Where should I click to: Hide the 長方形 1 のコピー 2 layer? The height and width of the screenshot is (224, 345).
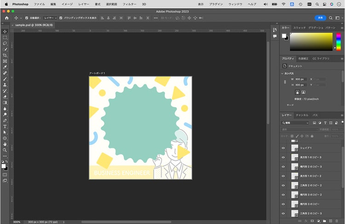click(x=283, y=176)
